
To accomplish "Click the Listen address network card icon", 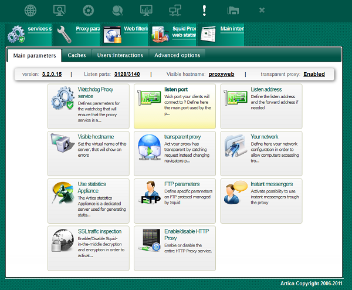I will point(235,97).
